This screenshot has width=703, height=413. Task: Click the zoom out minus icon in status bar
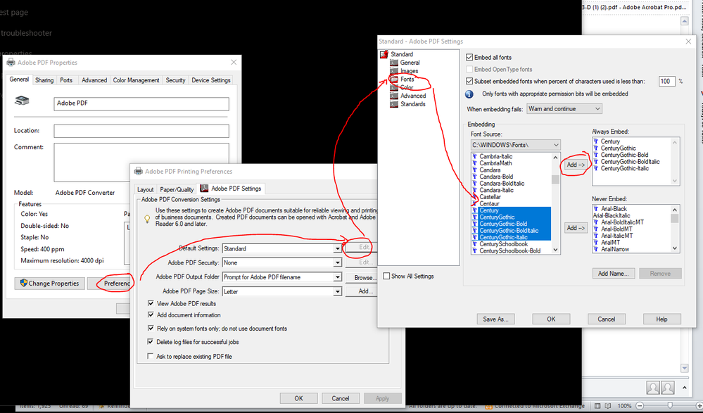640,405
